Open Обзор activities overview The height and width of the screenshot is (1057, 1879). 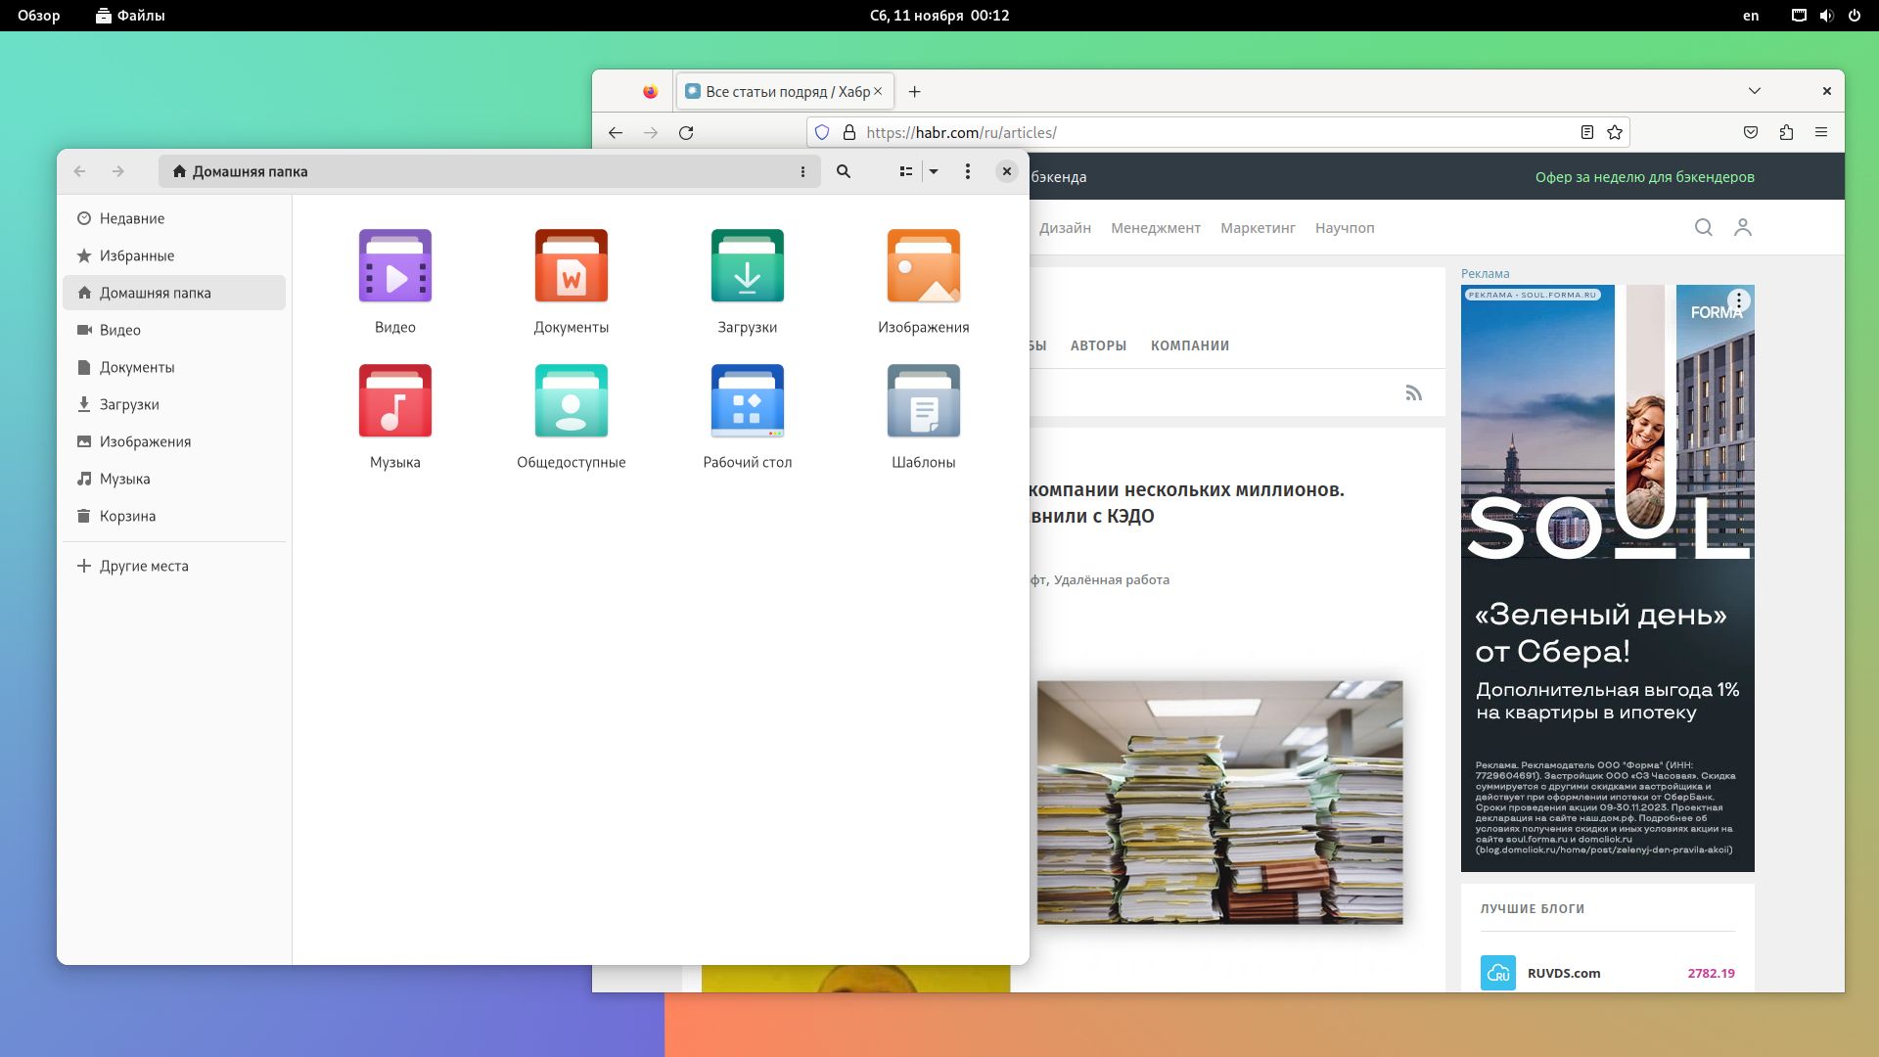[x=39, y=16]
